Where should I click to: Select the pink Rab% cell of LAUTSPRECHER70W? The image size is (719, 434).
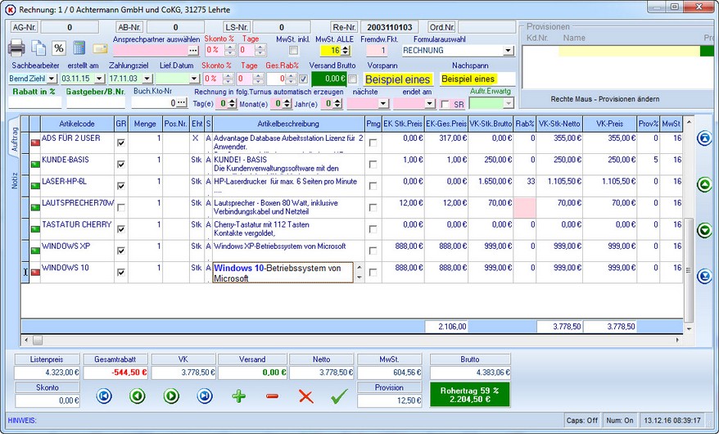pos(525,208)
